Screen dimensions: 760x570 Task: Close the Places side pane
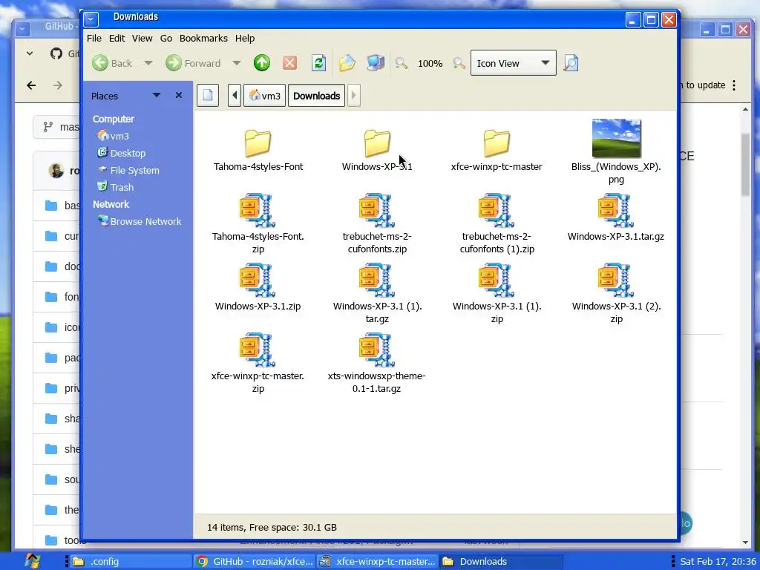point(179,96)
